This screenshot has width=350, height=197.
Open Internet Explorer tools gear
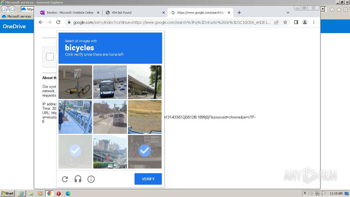346,10
